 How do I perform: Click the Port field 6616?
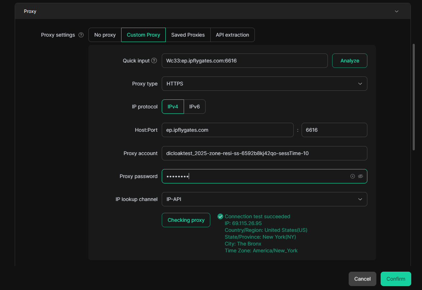334,130
